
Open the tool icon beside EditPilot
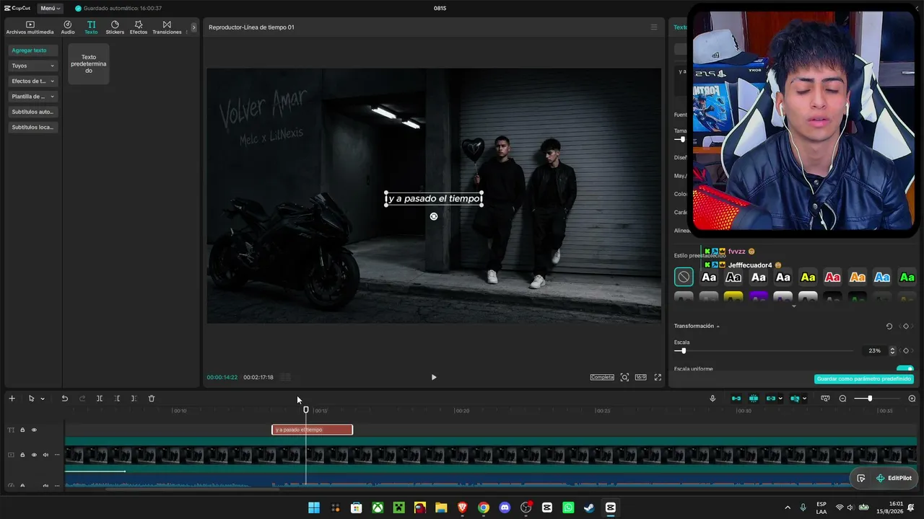[861, 478]
